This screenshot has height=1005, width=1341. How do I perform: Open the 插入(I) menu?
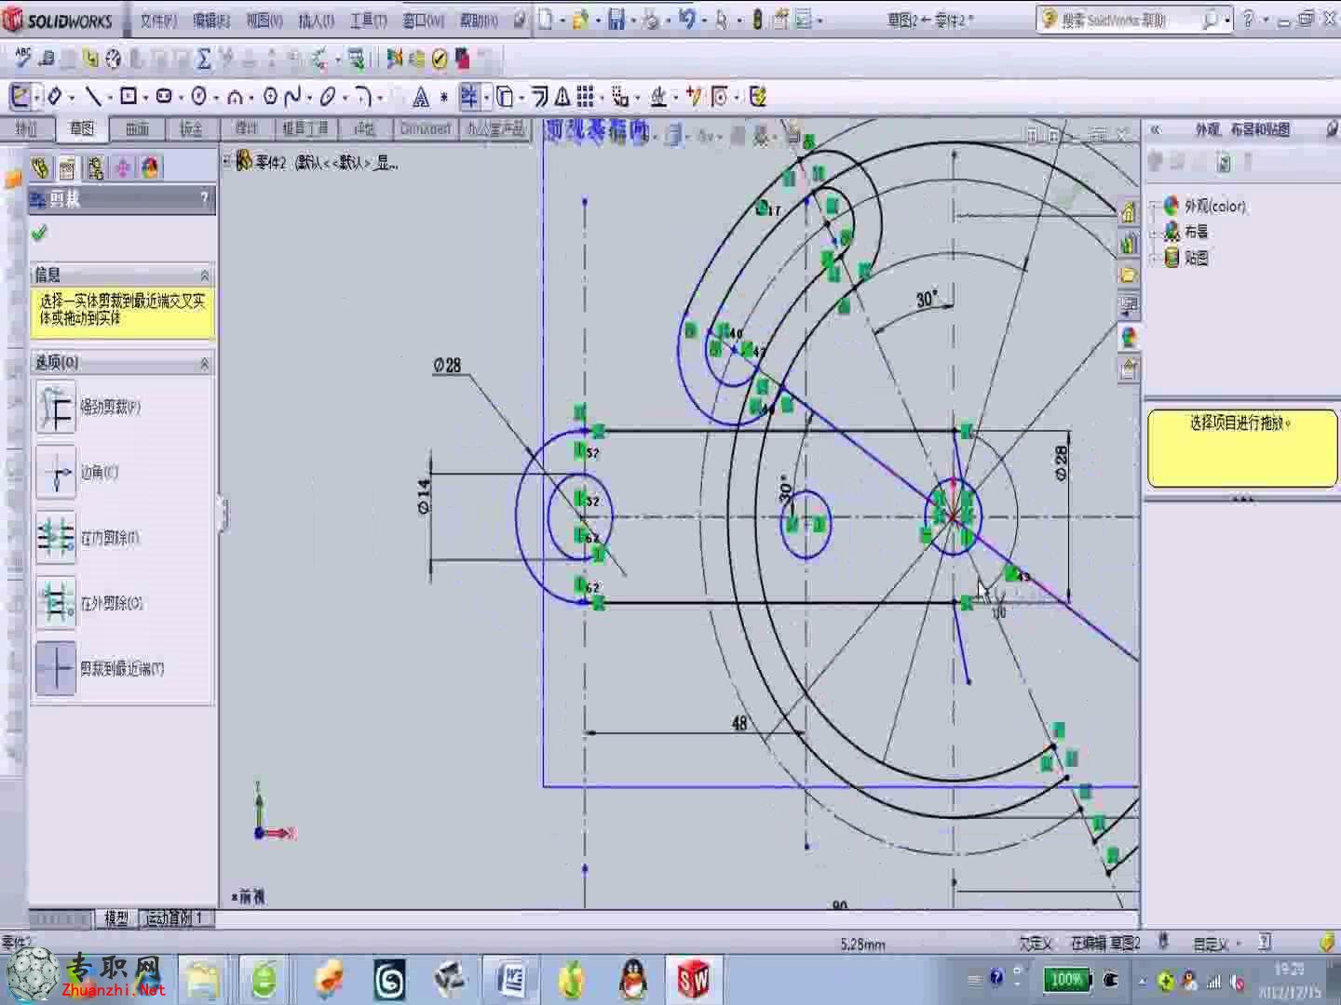click(x=317, y=20)
